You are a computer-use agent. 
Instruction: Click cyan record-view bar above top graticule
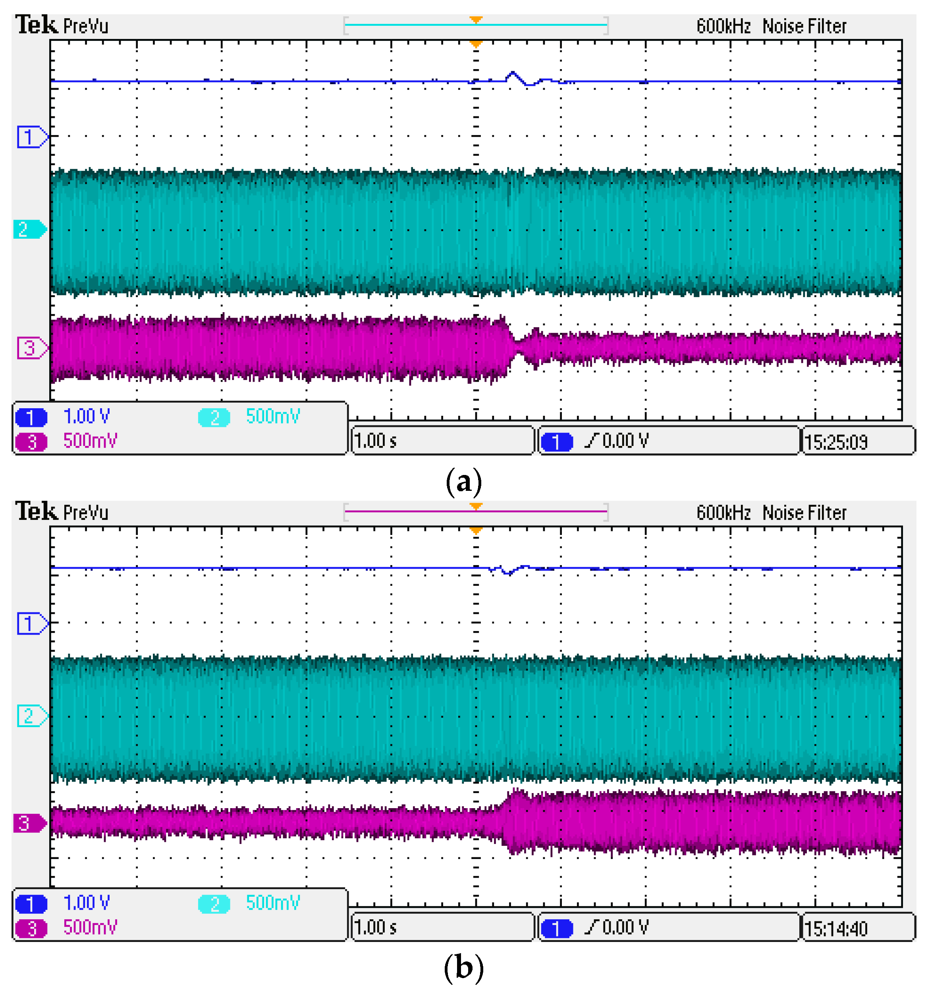coord(410,25)
